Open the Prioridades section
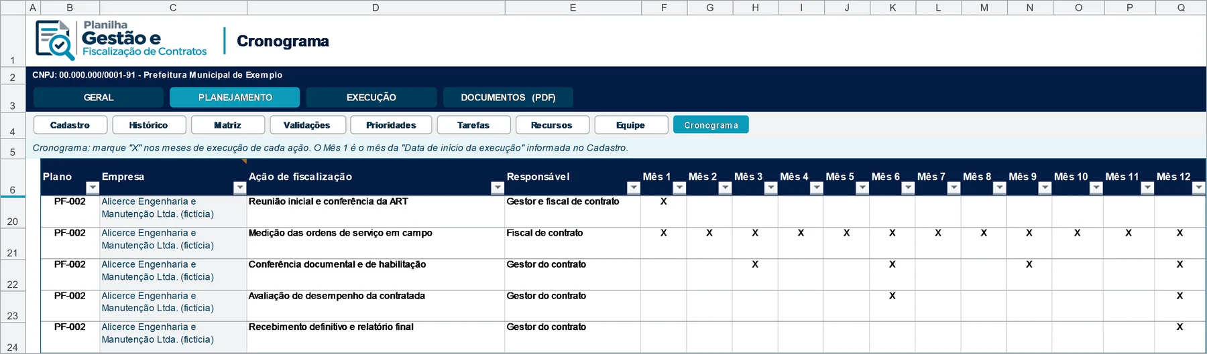 coord(392,125)
